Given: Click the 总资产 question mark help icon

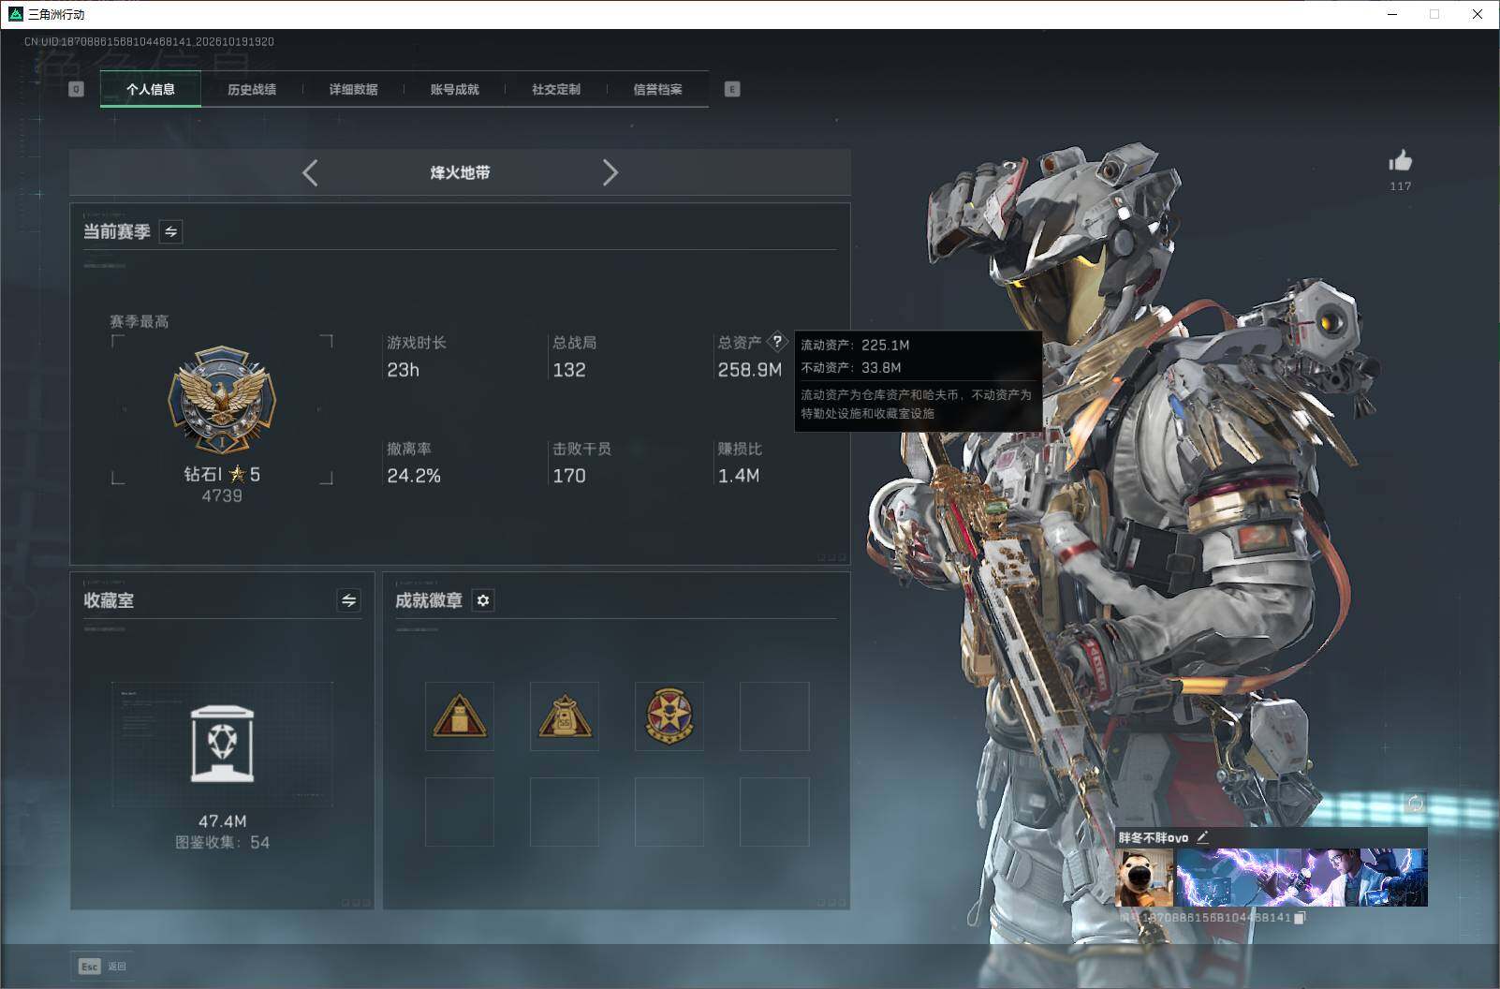Looking at the screenshot, I should click(777, 342).
